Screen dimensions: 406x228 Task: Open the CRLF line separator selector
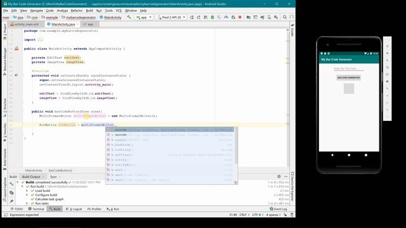(244, 215)
